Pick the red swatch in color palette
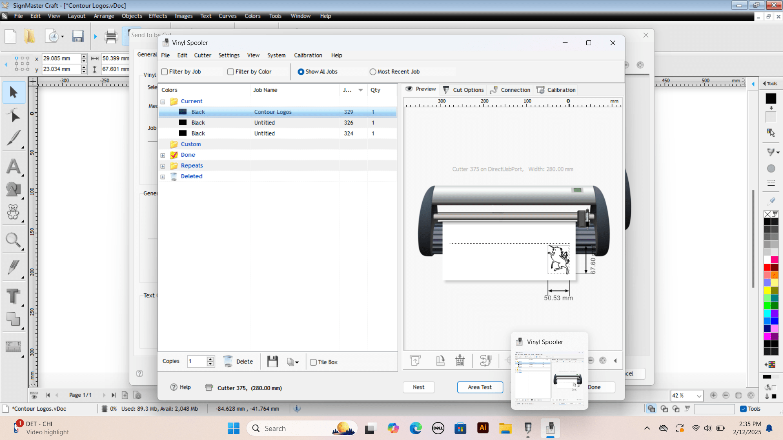Screen dimensions: 783x440 (767, 267)
